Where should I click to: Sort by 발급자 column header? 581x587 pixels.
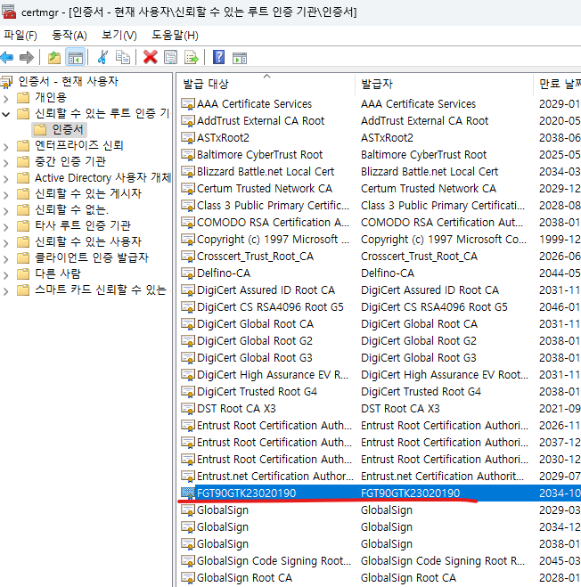click(x=444, y=84)
